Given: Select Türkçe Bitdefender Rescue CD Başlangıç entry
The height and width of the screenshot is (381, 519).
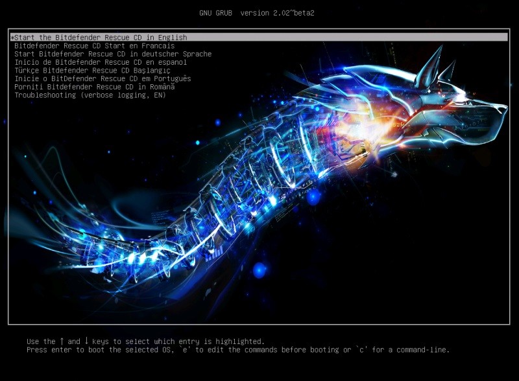Looking at the screenshot, I should (92, 71).
